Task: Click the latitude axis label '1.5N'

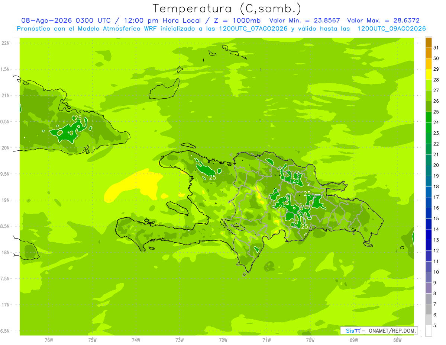Action: (6, 69)
